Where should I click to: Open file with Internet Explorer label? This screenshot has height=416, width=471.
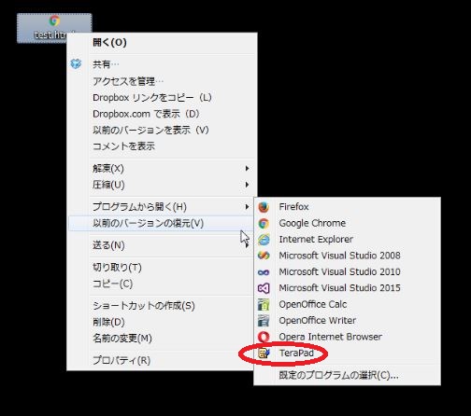pyautogui.click(x=316, y=239)
